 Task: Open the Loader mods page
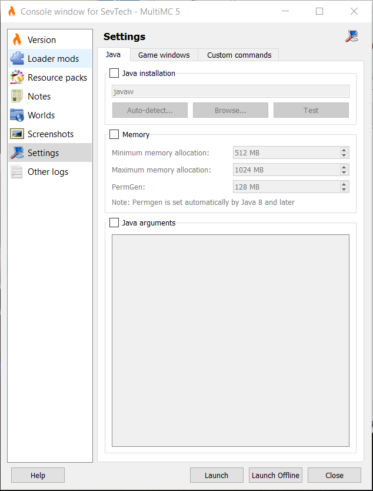click(x=50, y=58)
